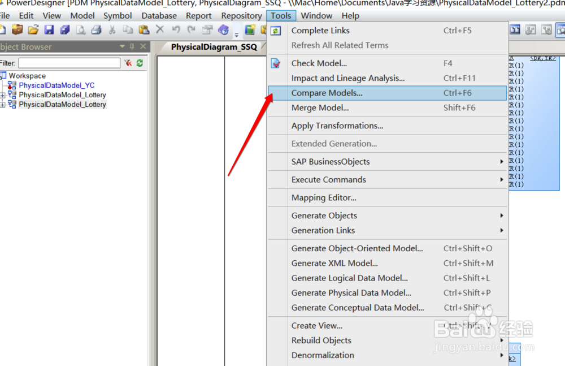The width and height of the screenshot is (565, 366).
Task: Expand toolbar overflow options arrow
Action: (x=237, y=35)
